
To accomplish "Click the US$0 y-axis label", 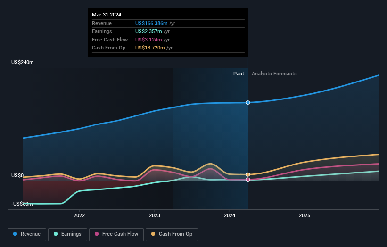I will click(17, 175).
